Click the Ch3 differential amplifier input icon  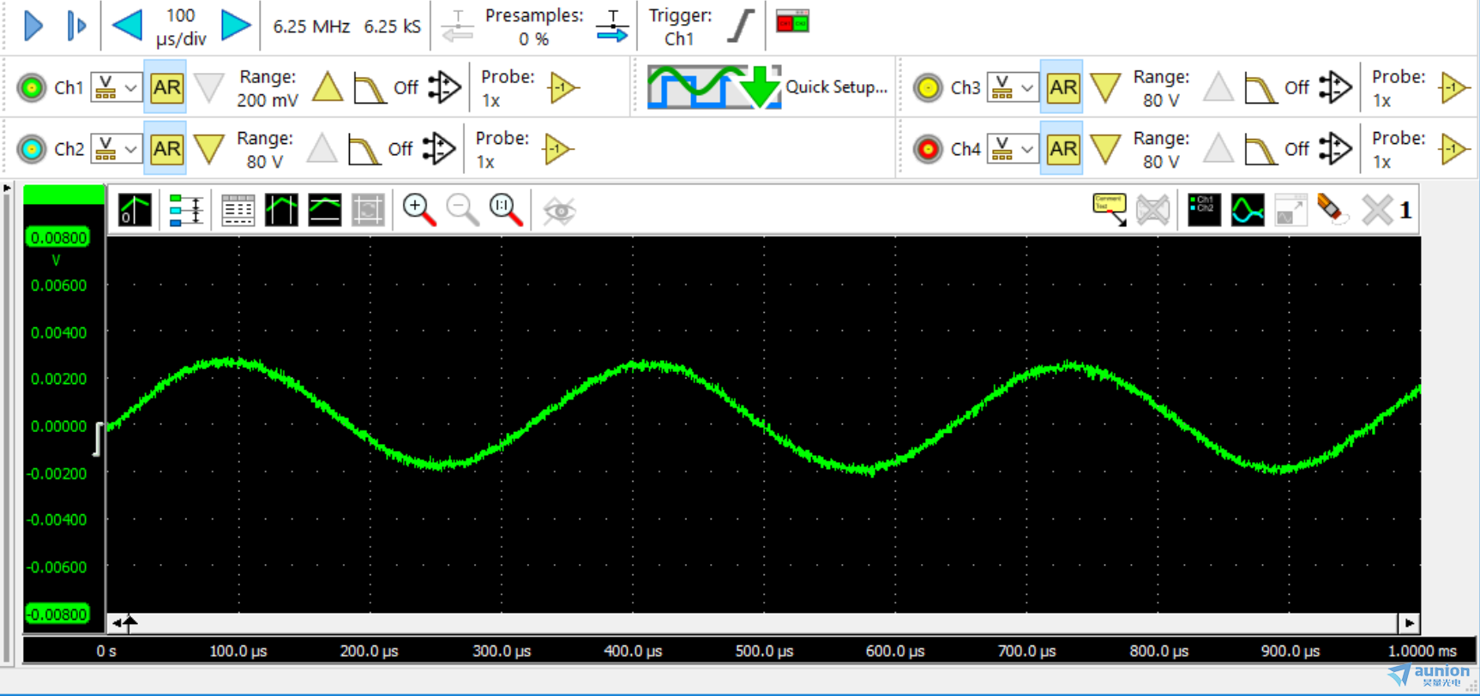pos(1335,87)
